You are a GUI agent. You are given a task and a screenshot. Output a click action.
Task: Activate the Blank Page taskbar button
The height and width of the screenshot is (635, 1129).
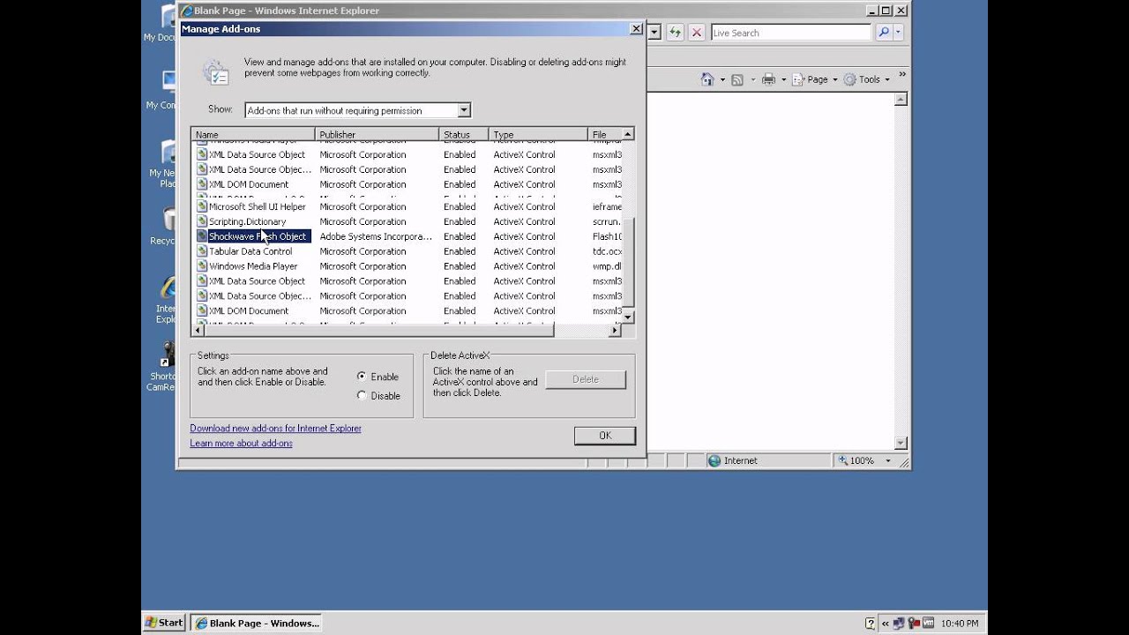click(x=257, y=623)
